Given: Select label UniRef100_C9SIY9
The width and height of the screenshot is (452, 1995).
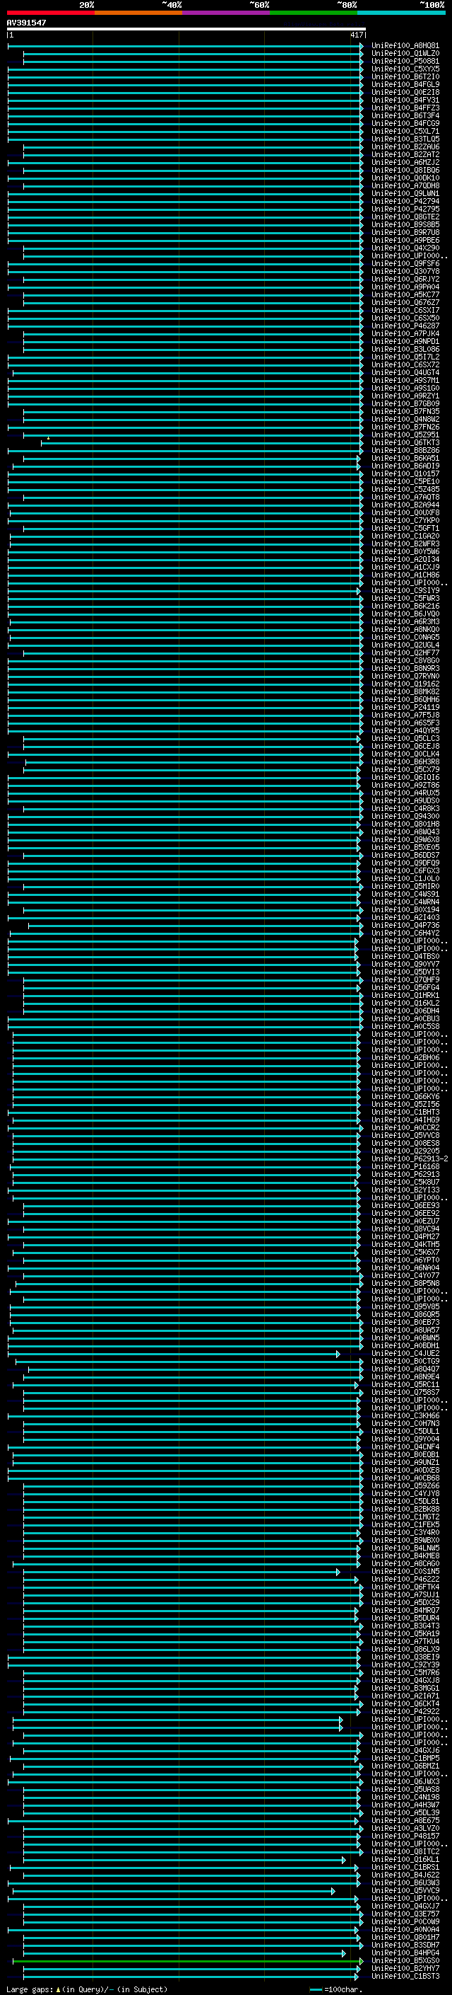Looking at the screenshot, I should pos(405,591).
